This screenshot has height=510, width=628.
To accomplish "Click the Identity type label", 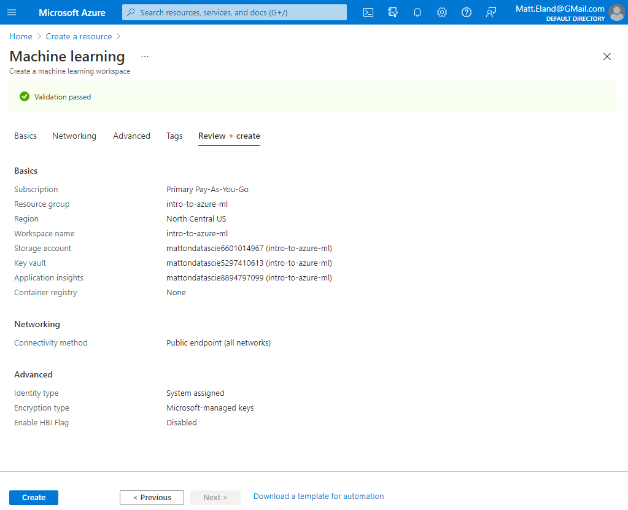I will pos(36,393).
